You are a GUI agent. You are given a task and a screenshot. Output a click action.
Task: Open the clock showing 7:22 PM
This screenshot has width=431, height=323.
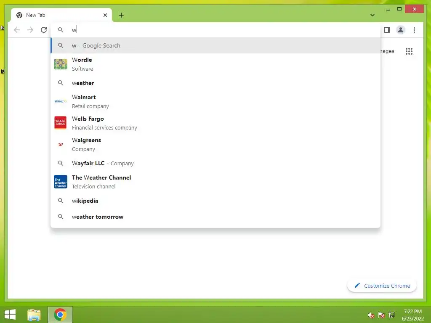click(412, 315)
